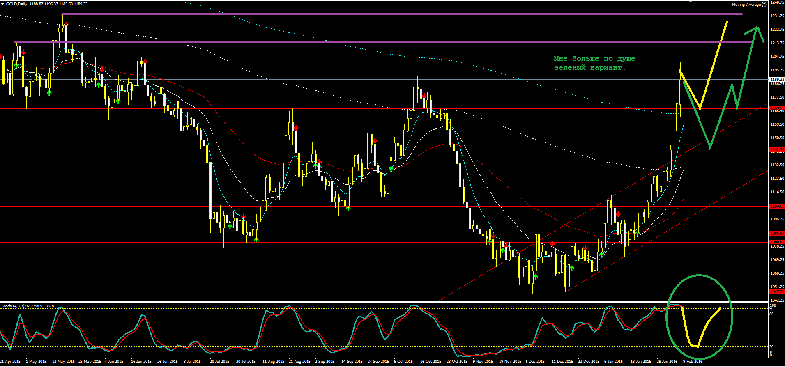Click the 9 Feb 2016 date label

point(693,362)
